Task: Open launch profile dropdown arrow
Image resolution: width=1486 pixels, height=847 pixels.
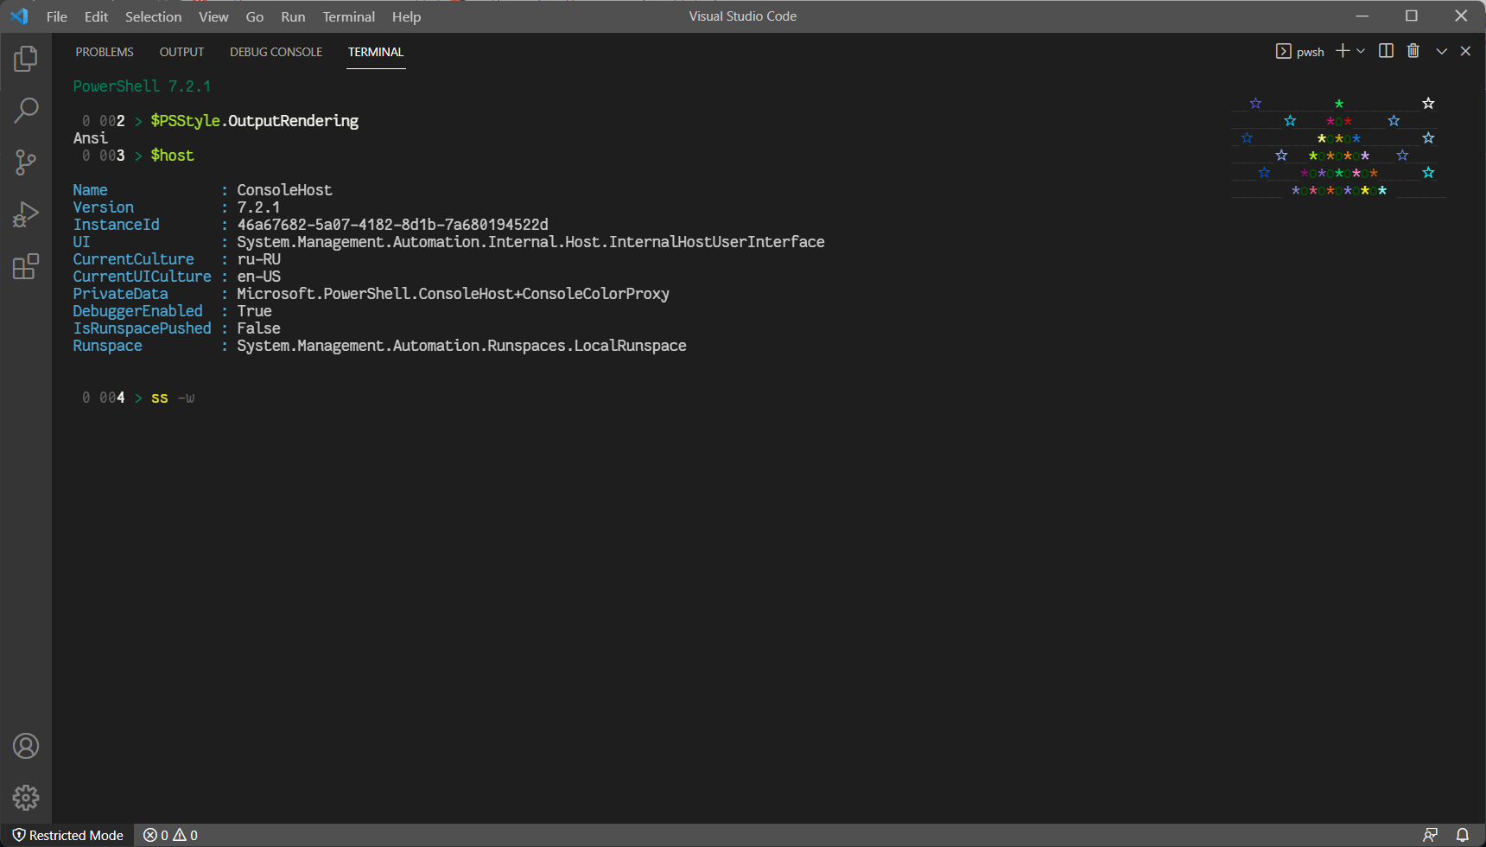Action: pos(1361,51)
